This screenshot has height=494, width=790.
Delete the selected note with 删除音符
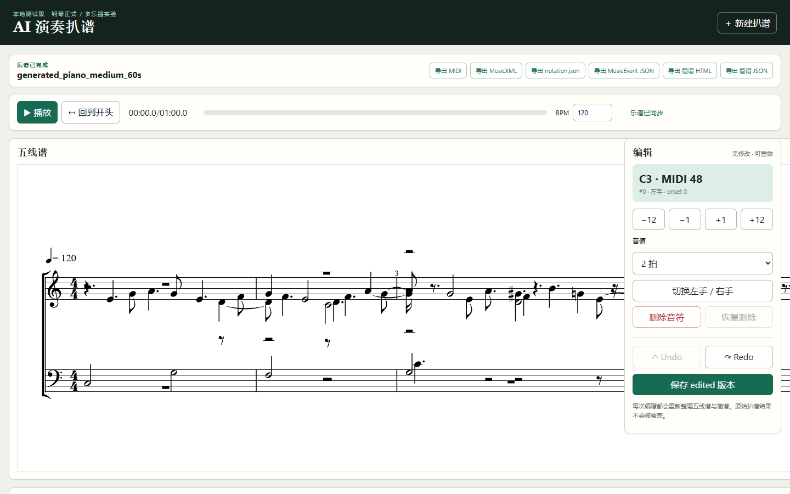pyautogui.click(x=667, y=317)
